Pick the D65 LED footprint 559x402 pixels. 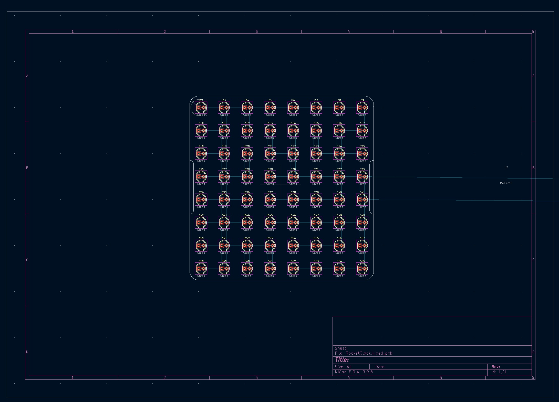click(362, 269)
